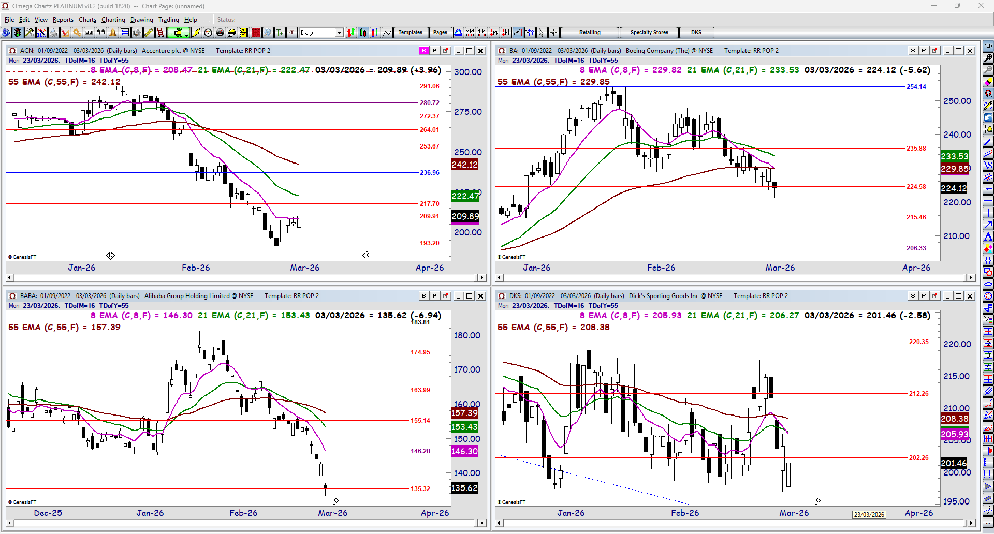Click the Specialty Stores button
Screen dimensions: 994x534
click(649, 33)
